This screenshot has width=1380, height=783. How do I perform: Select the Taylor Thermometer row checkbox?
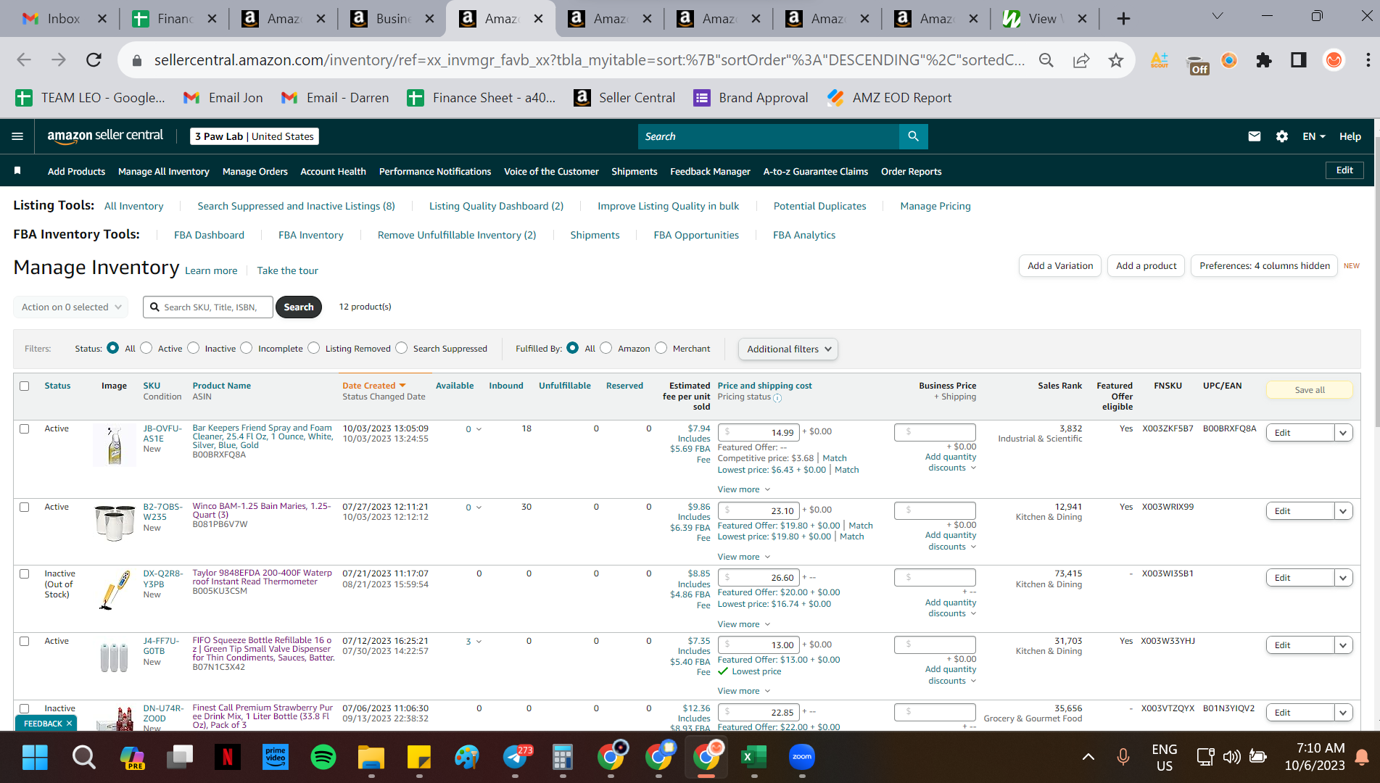tap(25, 573)
